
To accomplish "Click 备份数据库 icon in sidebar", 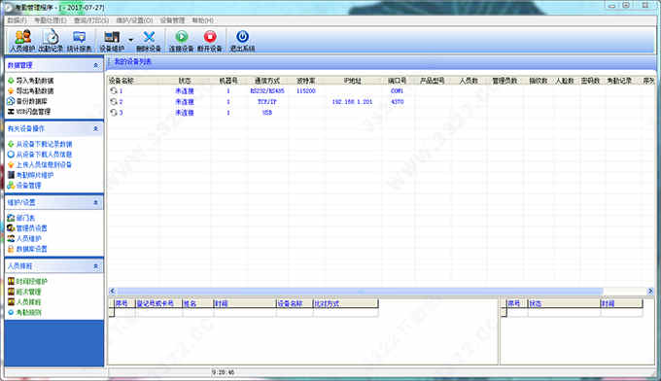I will pyautogui.click(x=11, y=101).
